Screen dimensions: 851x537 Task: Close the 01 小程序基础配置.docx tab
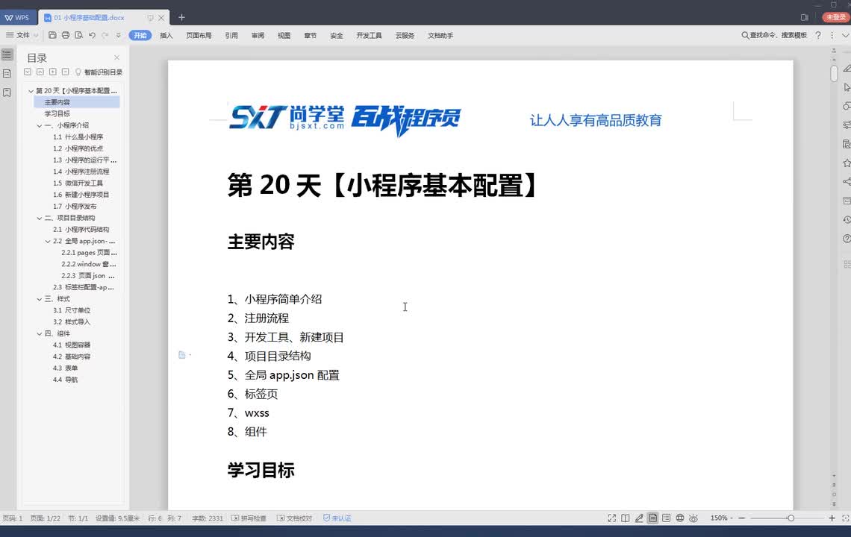coord(161,18)
